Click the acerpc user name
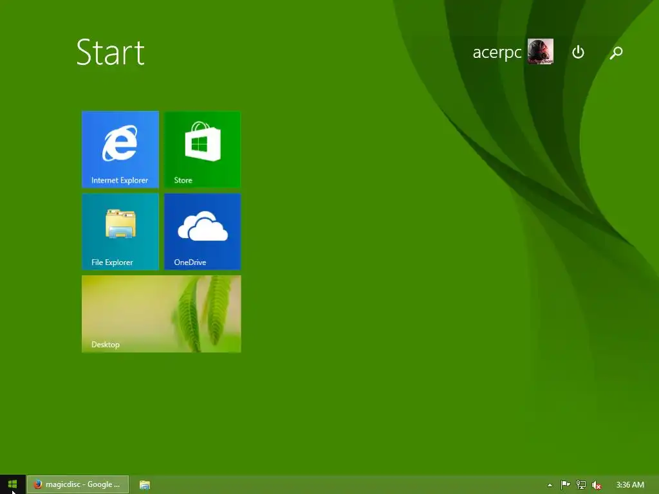The height and width of the screenshot is (494, 659). [497, 53]
